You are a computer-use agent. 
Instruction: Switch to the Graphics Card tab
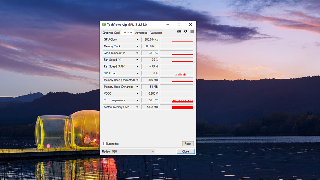tap(111, 32)
